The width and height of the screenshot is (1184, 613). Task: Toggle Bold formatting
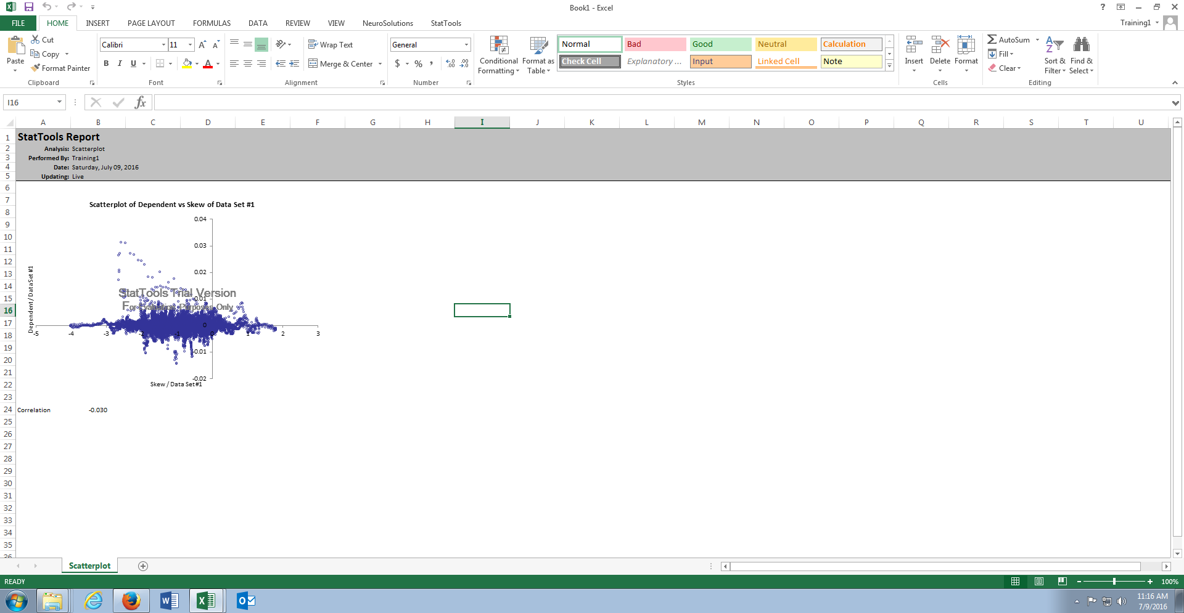106,63
